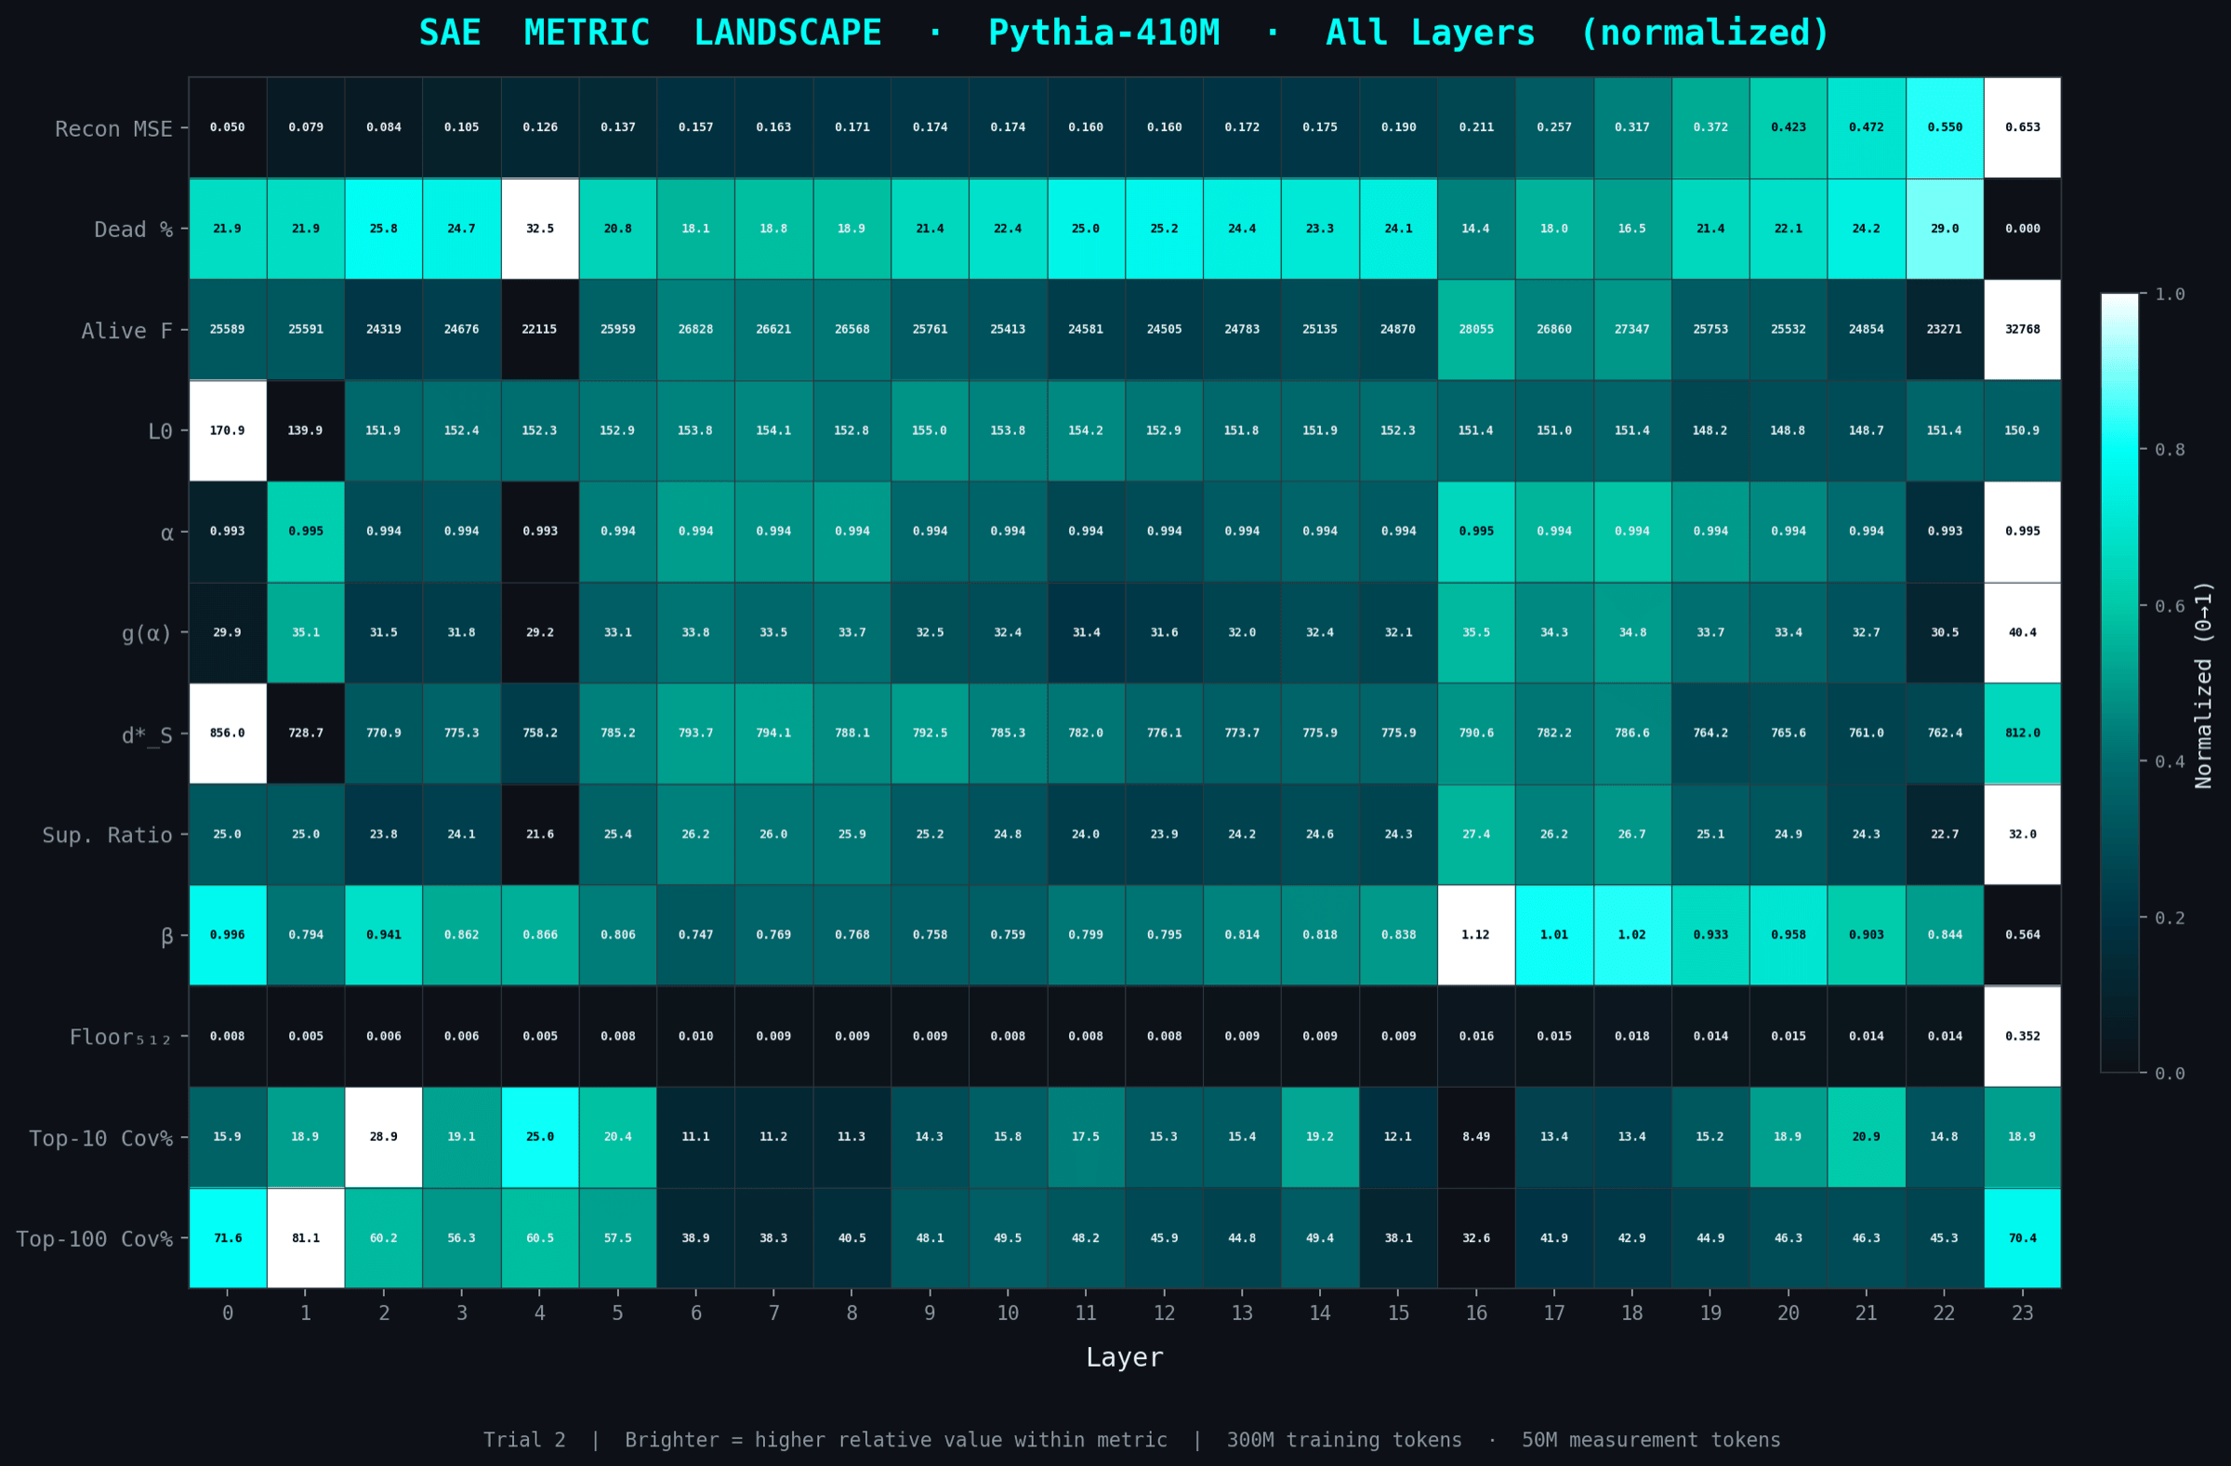Click the Alive F cell showing 32768

(x=2022, y=330)
